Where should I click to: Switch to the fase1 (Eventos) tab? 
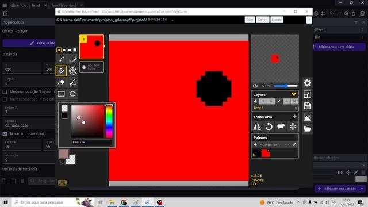(x=64, y=5)
